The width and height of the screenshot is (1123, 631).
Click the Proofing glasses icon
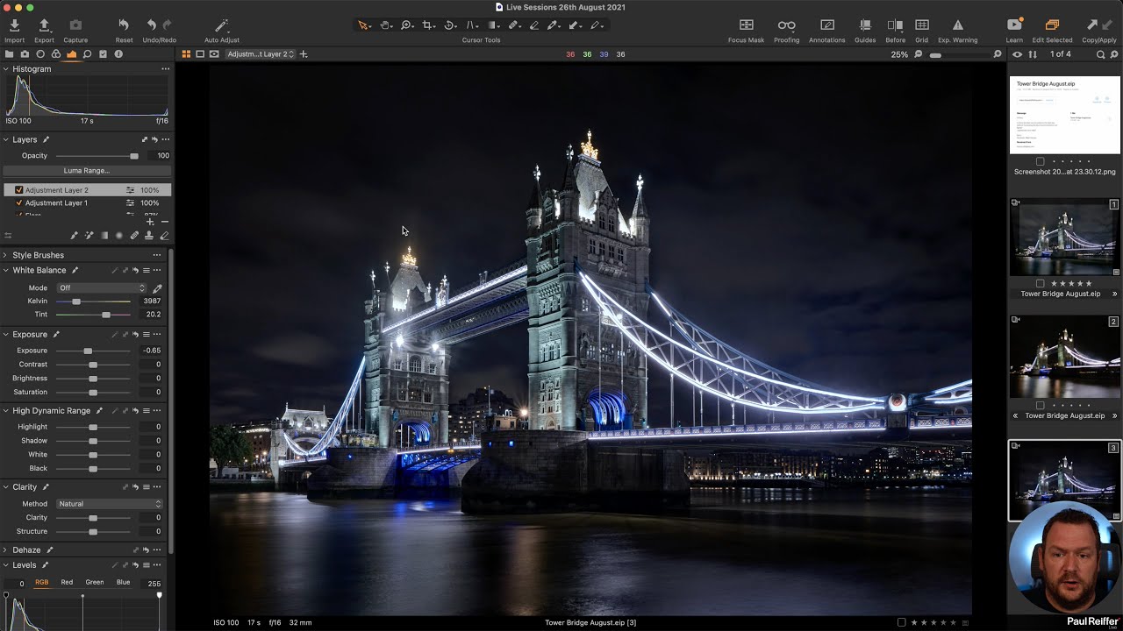coord(786,25)
